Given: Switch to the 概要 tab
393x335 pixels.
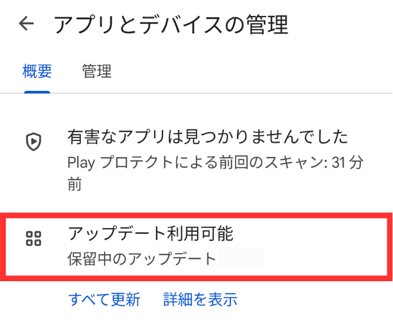Looking at the screenshot, I should 37,71.
